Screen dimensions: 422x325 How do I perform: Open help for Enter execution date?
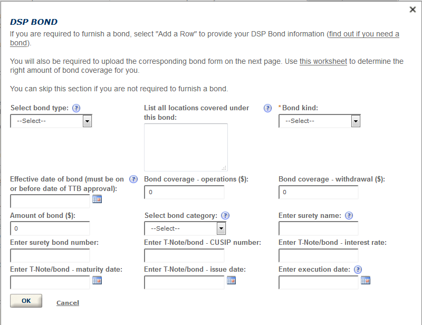358,270
